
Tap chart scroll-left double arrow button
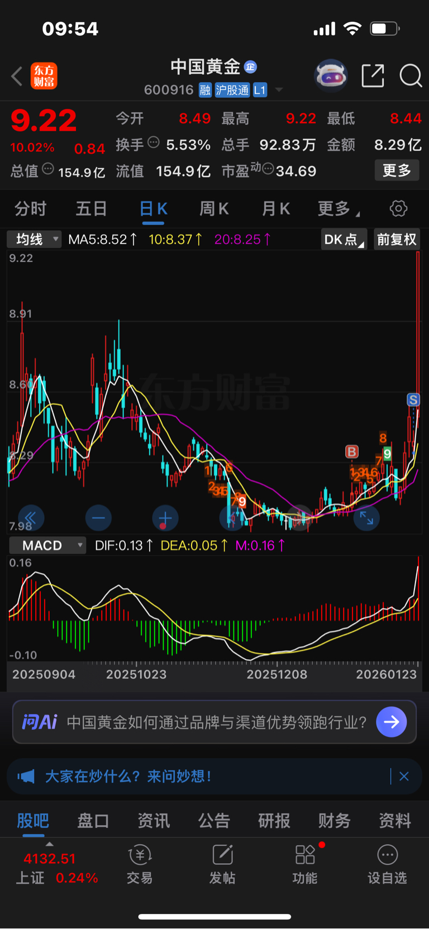31,518
